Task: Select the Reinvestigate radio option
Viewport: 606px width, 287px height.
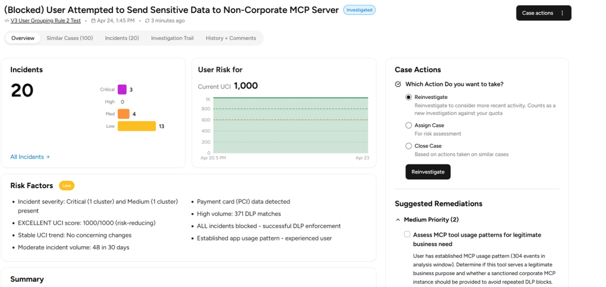Action: tap(408, 97)
